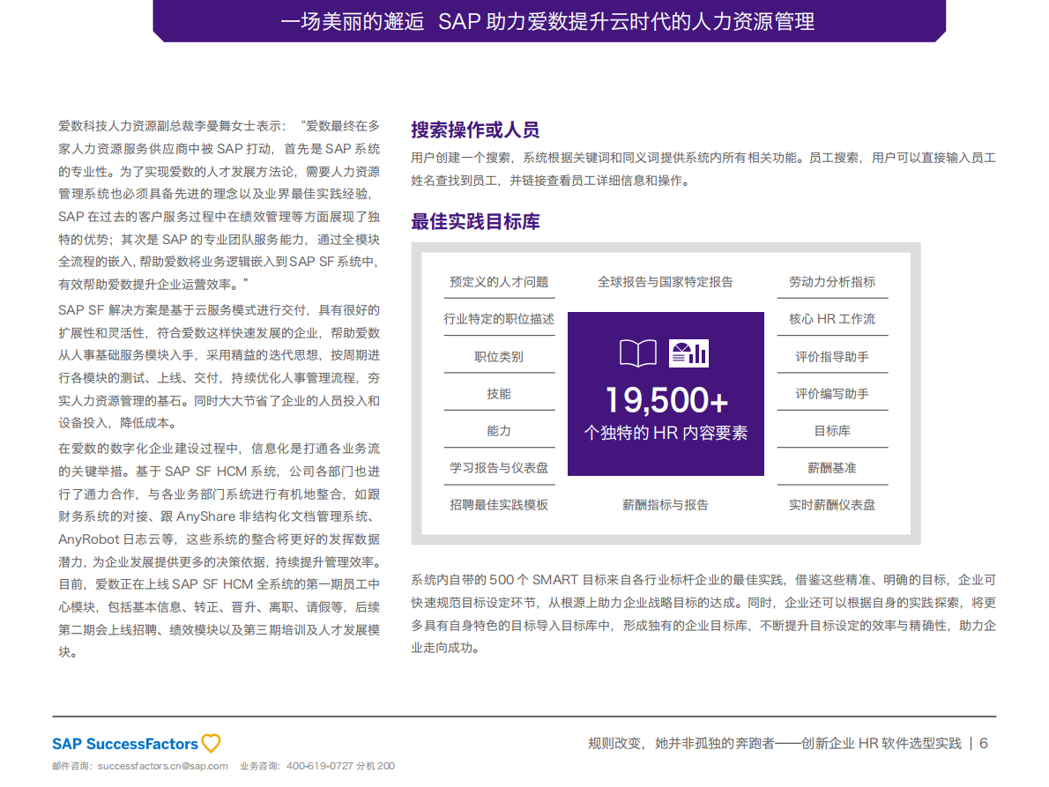Click the 职位类别 item
Viewport: 1049px width, 787px height.
tap(499, 355)
